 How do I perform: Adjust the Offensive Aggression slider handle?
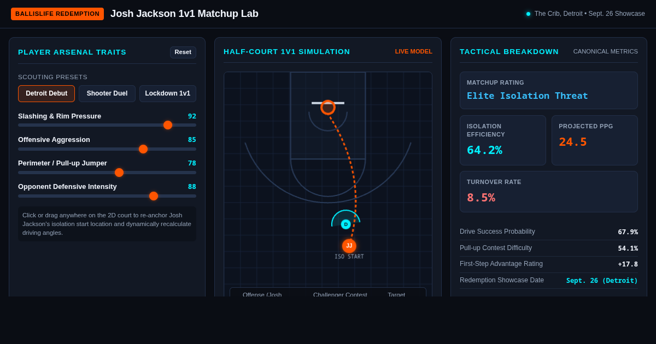coord(143,149)
